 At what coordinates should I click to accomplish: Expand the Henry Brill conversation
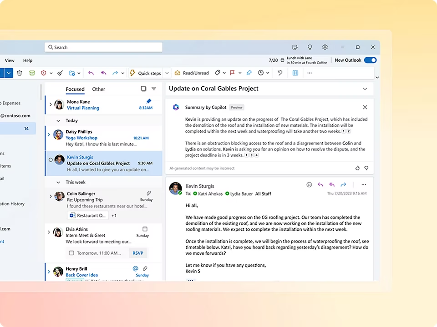[49, 272]
